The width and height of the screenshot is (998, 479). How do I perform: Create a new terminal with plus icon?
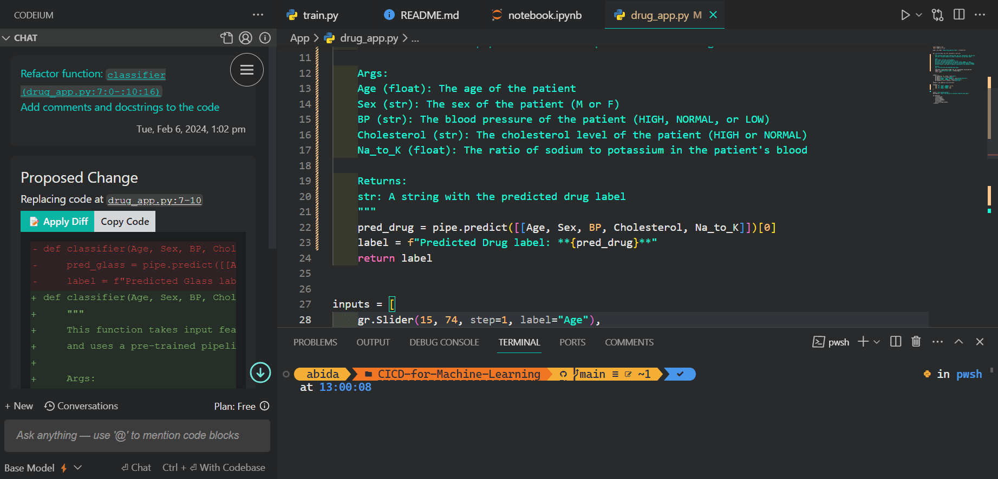click(863, 342)
